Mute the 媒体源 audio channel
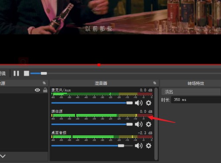The height and width of the screenshot is (163, 221). click(139, 124)
